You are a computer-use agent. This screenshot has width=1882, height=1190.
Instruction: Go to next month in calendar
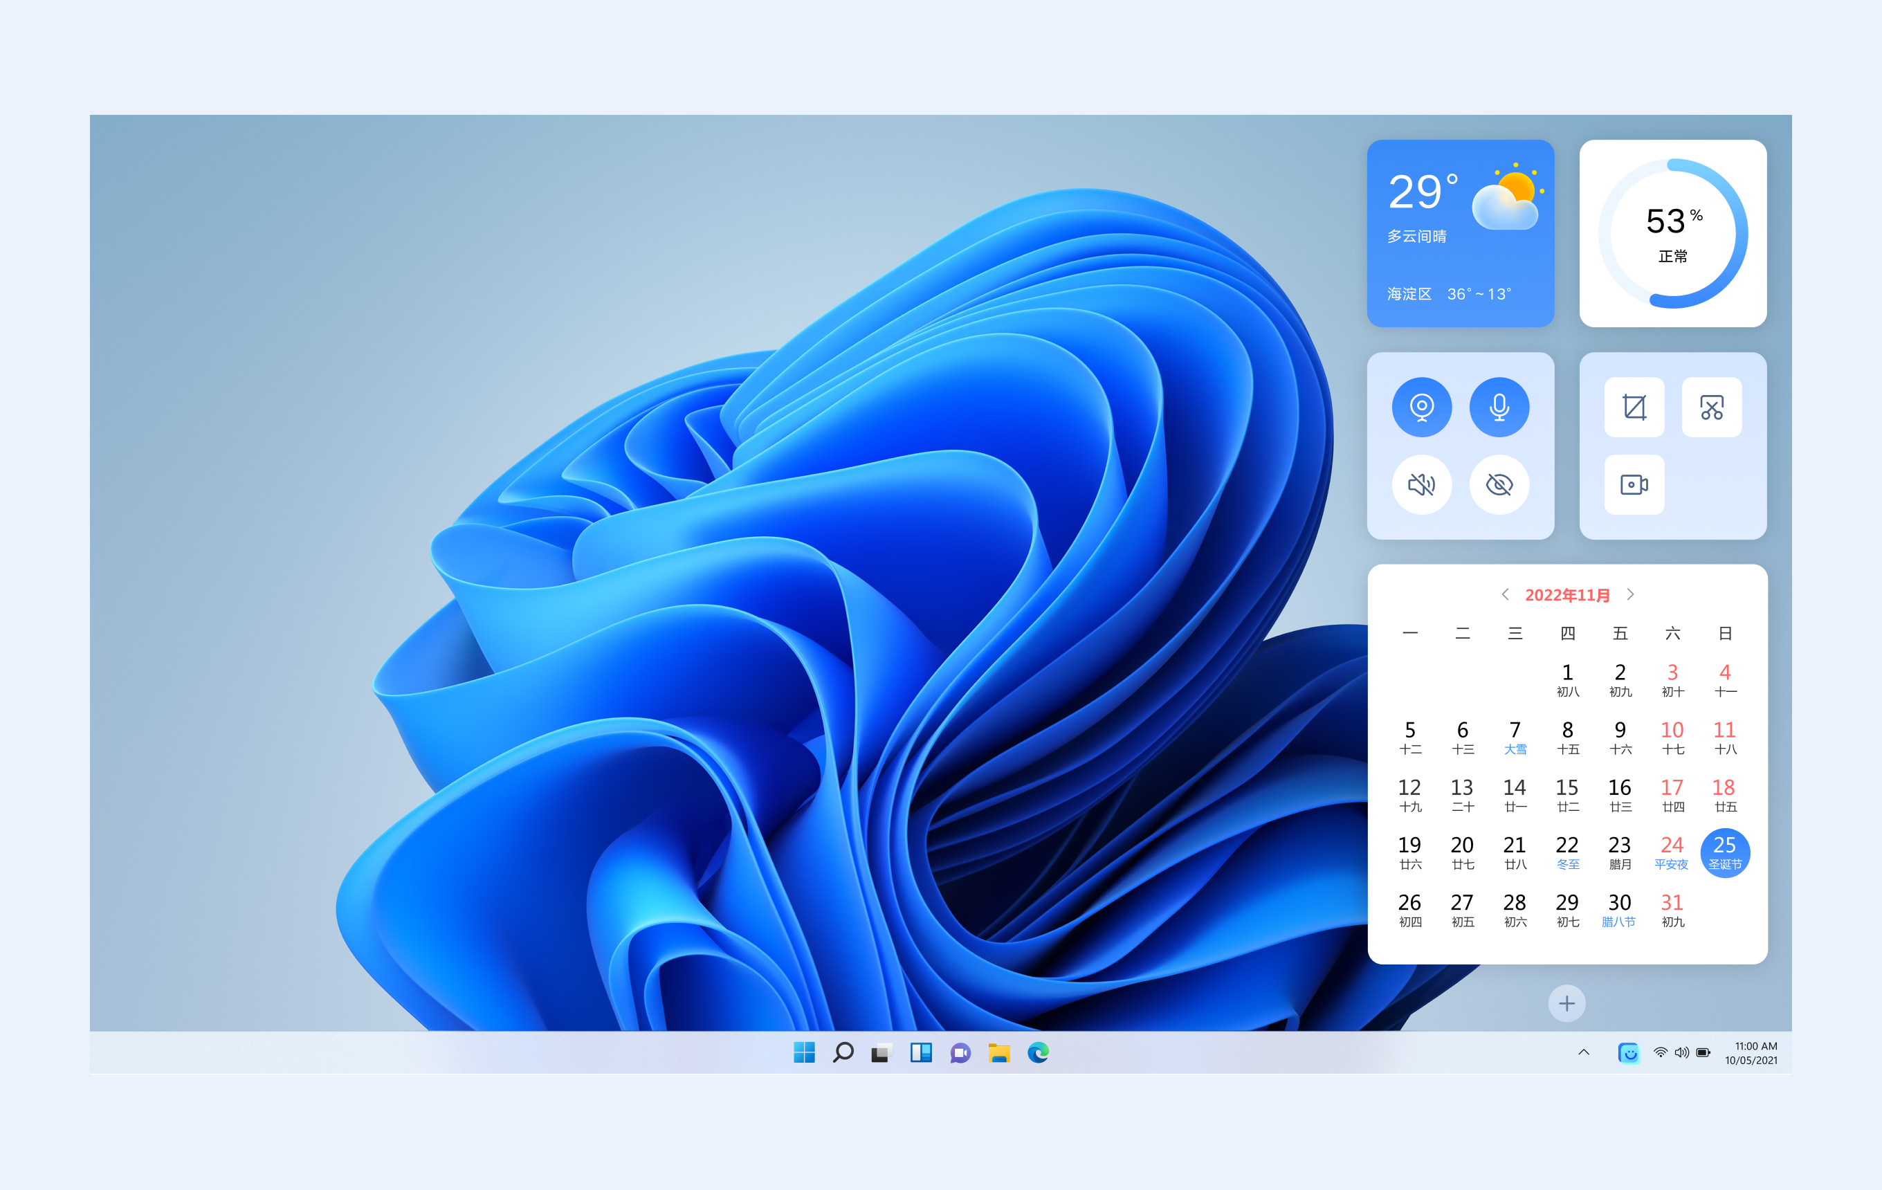coord(1630,594)
